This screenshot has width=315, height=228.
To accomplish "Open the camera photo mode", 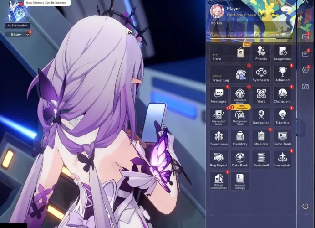I will pos(305,87).
